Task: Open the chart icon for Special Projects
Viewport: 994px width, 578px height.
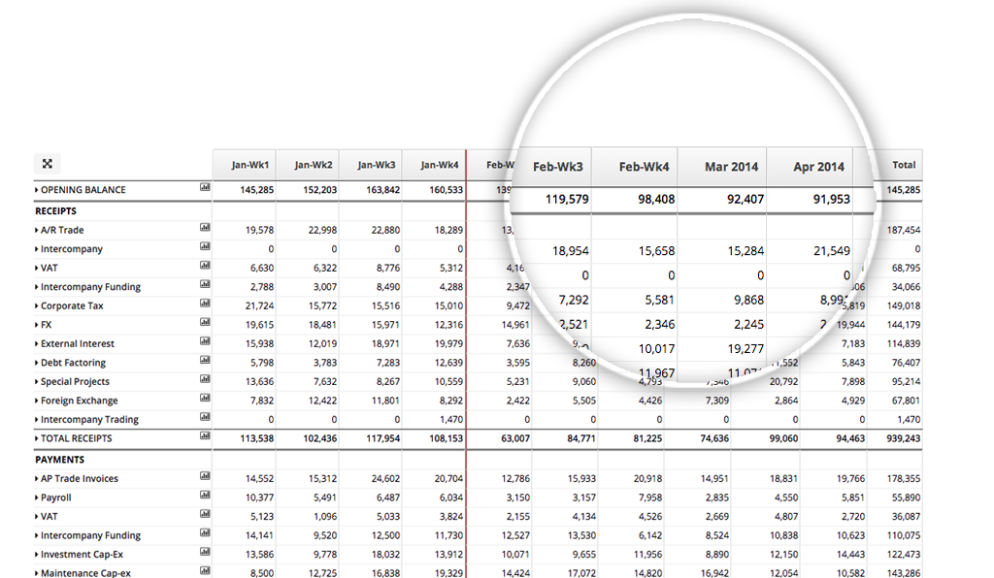Action: [205, 379]
